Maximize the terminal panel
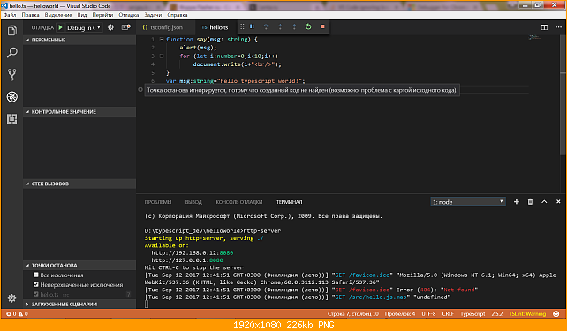The width and height of the screenshot is (567, 331). coord(544,201)
